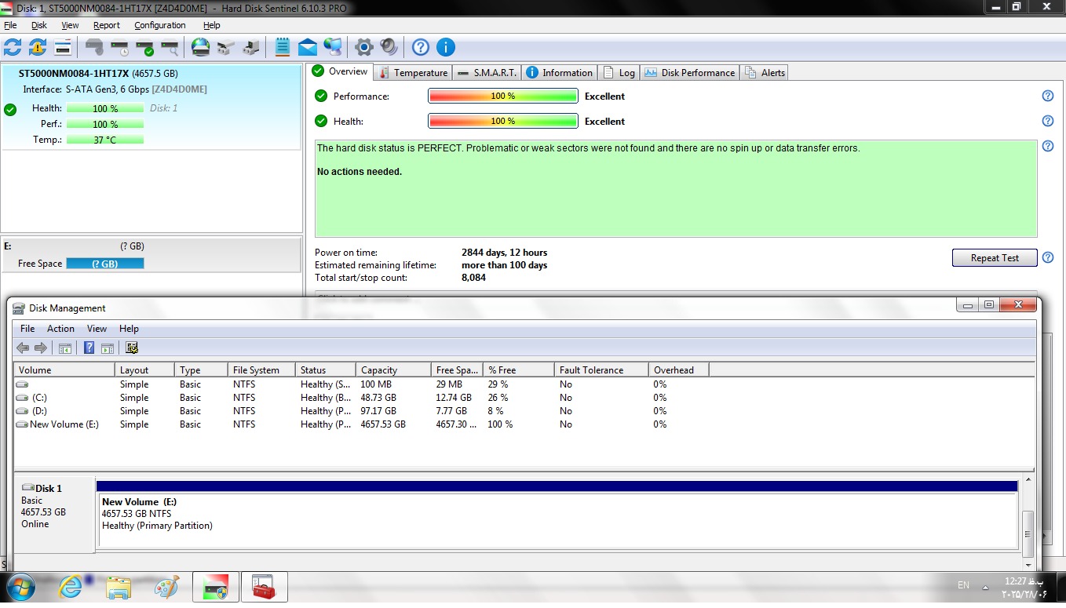
Task: Open Internet Explorer from taskbar
Action: pyautogui.click(x=71, y=587)
